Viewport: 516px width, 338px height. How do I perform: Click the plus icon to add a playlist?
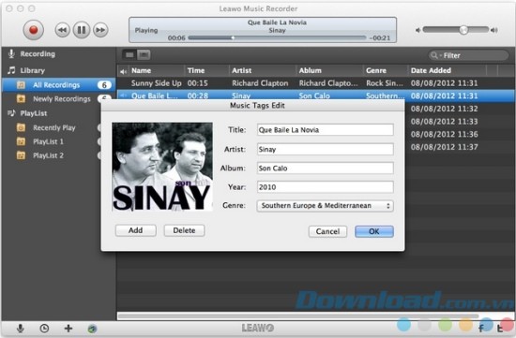tap(68, 329)
